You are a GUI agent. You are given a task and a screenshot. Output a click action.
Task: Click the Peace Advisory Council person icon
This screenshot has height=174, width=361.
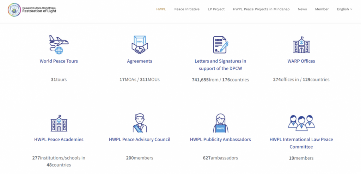pyautogui.click(x=140, y=123)
